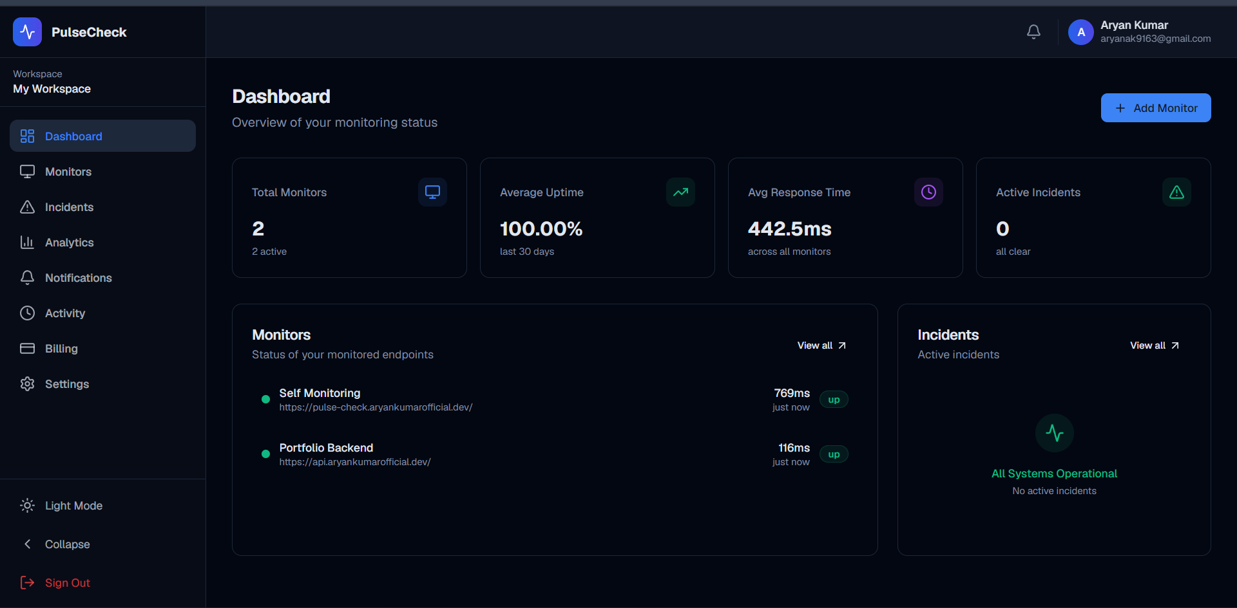Click the pulse-check.aryankumarofficial.dev URL
This screenshot has width=1237, height=608.
376,407
